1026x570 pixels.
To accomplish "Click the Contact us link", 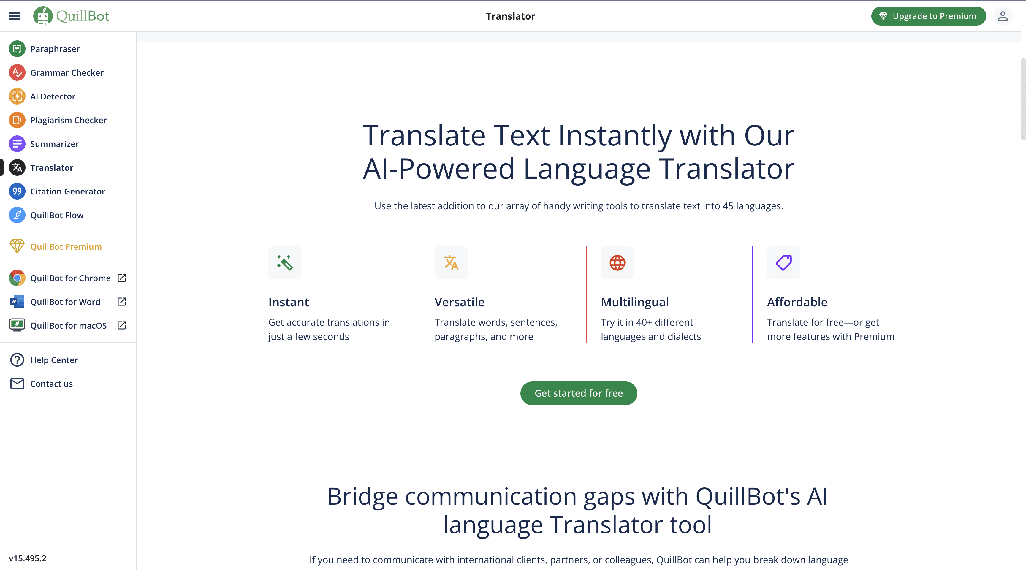I will pyautogui.click(x=51, y=384).
